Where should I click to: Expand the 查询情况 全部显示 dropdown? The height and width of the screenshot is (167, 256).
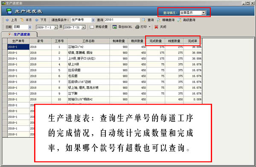[x=204, y=12]
